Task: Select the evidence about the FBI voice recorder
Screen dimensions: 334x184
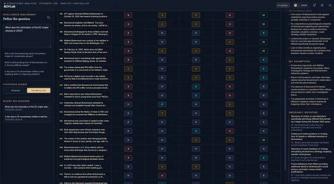Action: click(x=84, y=78)
